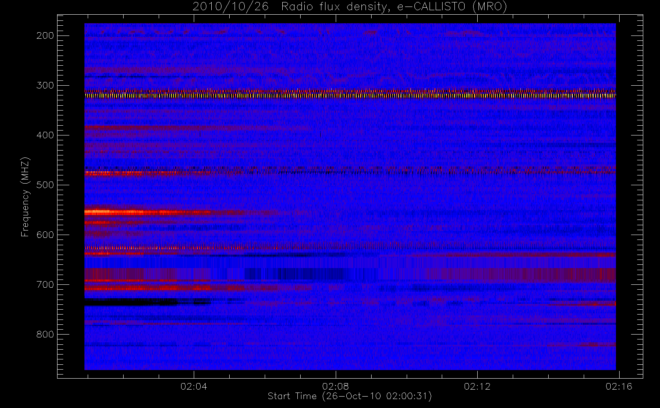The height and width of the screenshot is (408, 660).
Task: Click the 02:12 time tick label
Action: pos(477,386)
